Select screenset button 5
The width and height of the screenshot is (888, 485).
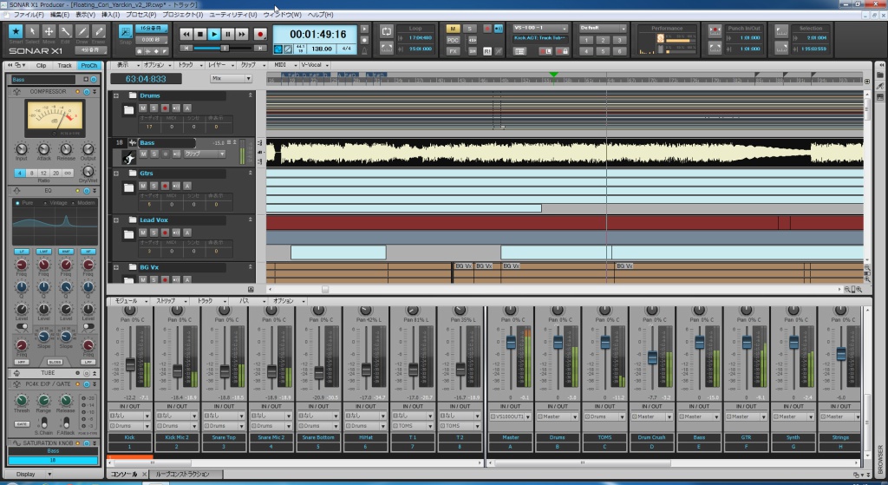[604, 51]
